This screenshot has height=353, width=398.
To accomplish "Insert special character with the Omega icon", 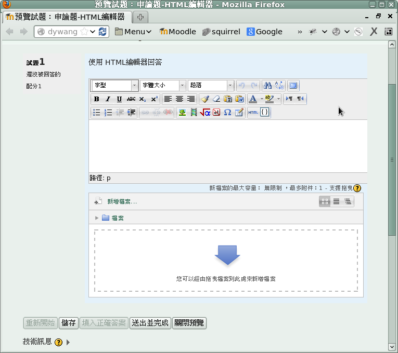I will click(227, 113).
